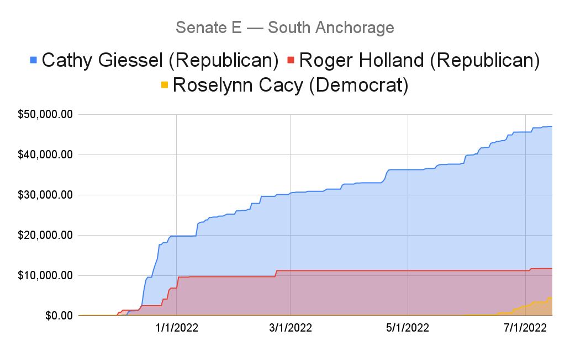Click the red Holland line's end point

click(551, 269)
